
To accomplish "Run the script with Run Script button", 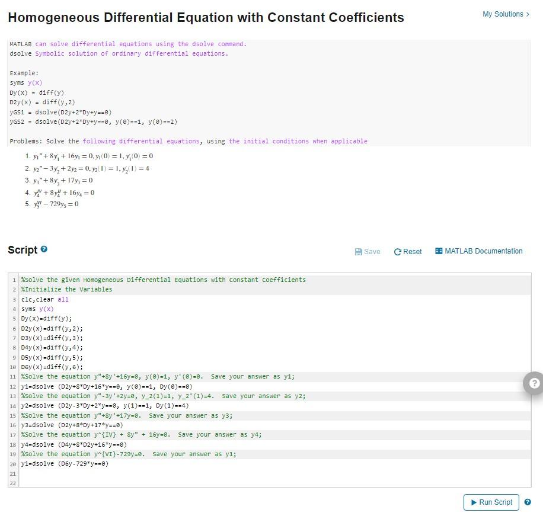I will [491, 502].
